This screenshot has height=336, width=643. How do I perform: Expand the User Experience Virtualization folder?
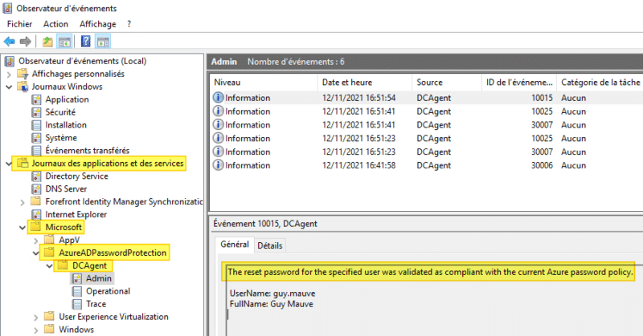35,317
